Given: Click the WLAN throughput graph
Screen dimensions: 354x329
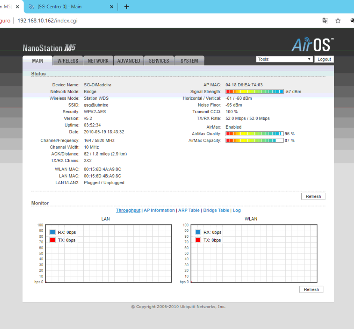Looking at the screenshot, I should tap(254, 253).
